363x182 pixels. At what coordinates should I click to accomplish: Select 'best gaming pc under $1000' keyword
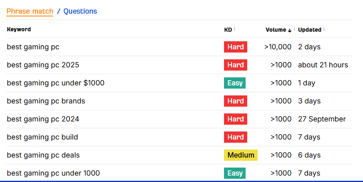56,83
